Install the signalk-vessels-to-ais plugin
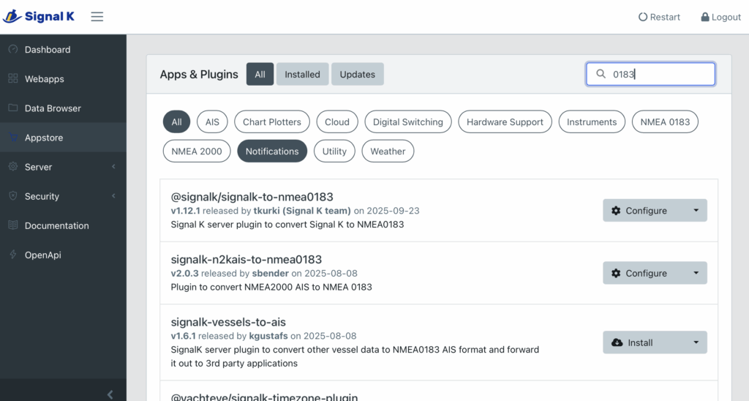 (x=640, y=342)
